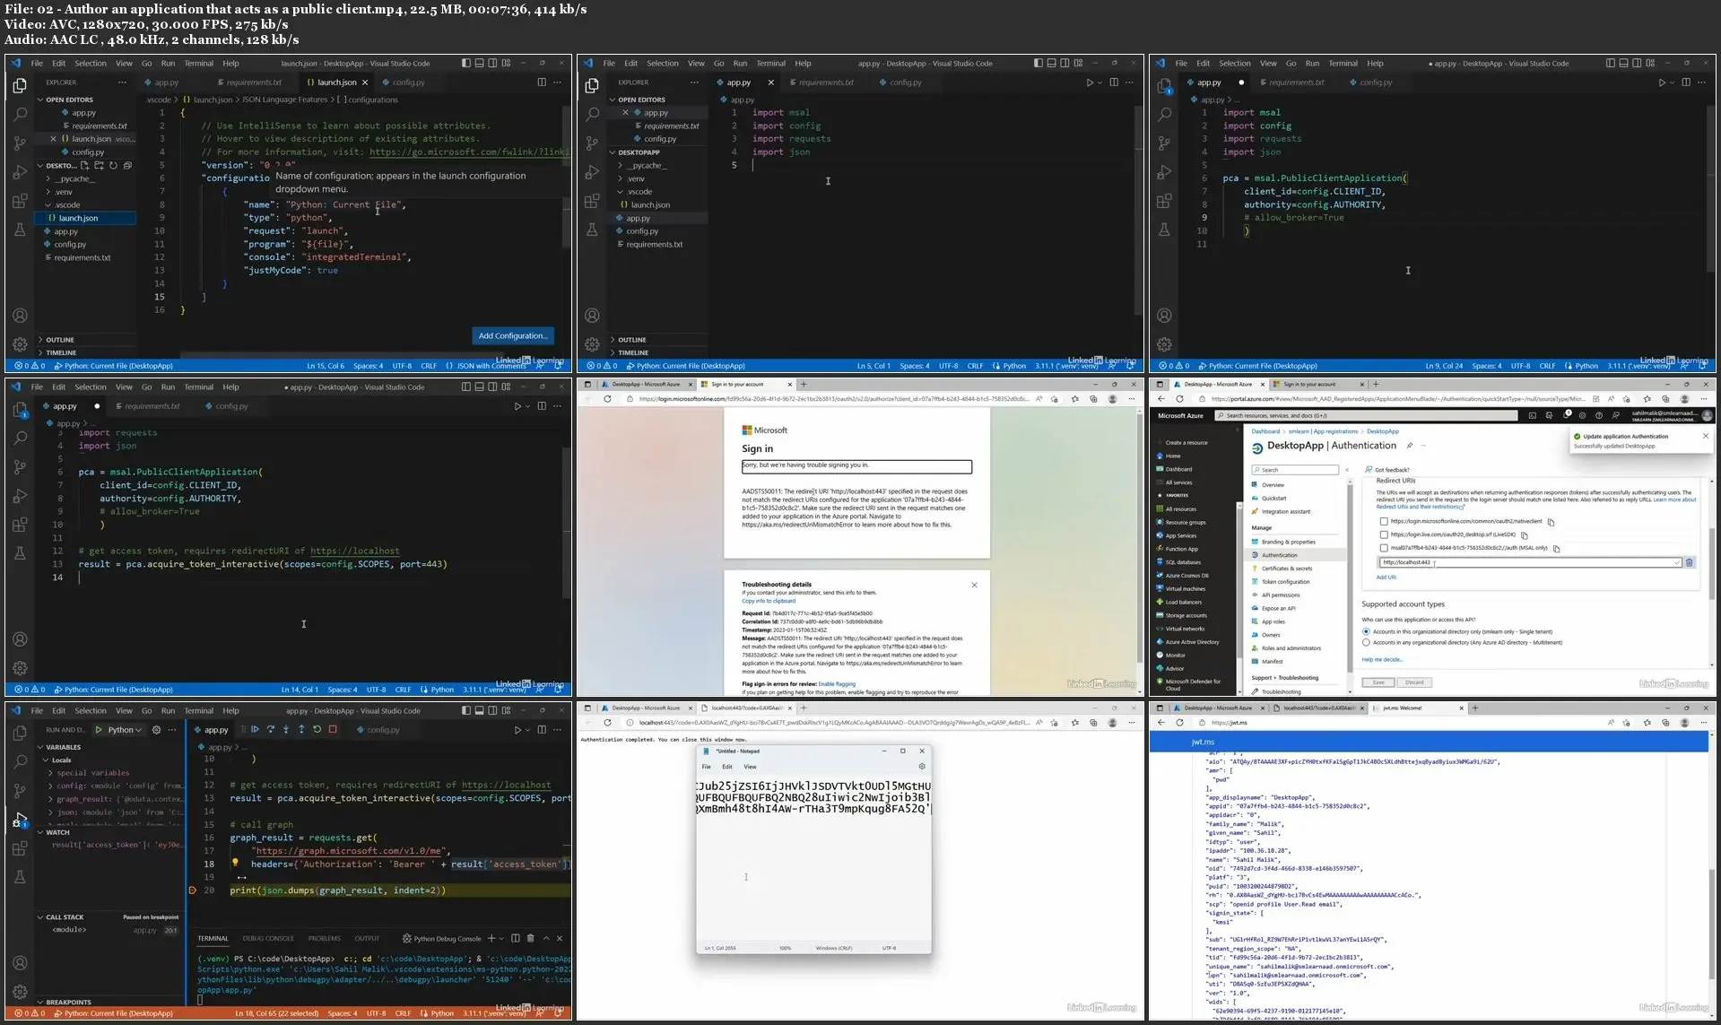Click Step Over in the debug toolbar

tap(271, 730)
